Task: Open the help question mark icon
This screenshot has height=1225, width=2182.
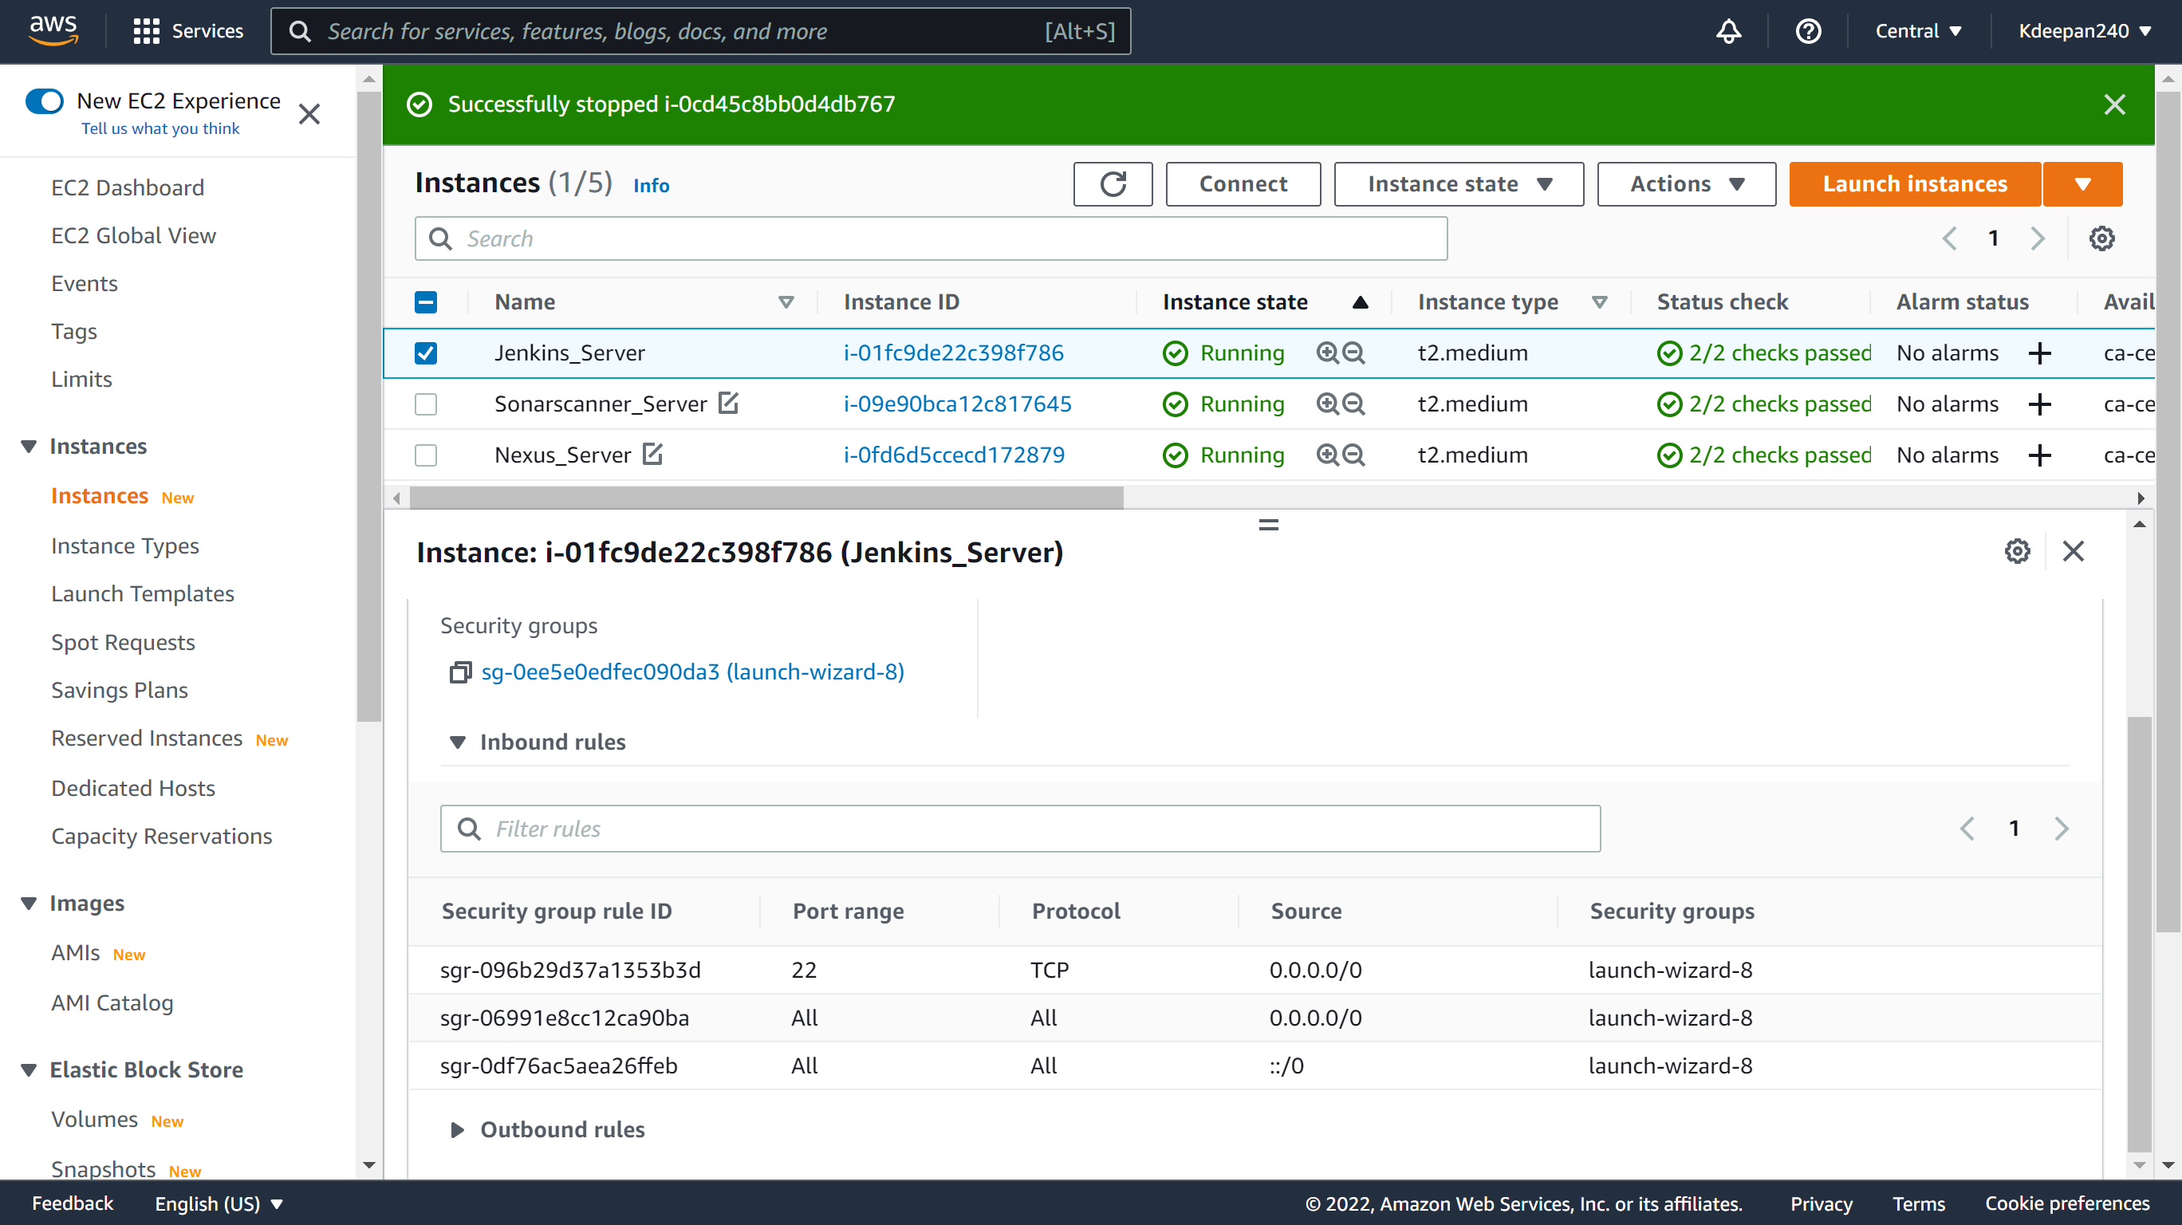Action: coord(1808,31)
